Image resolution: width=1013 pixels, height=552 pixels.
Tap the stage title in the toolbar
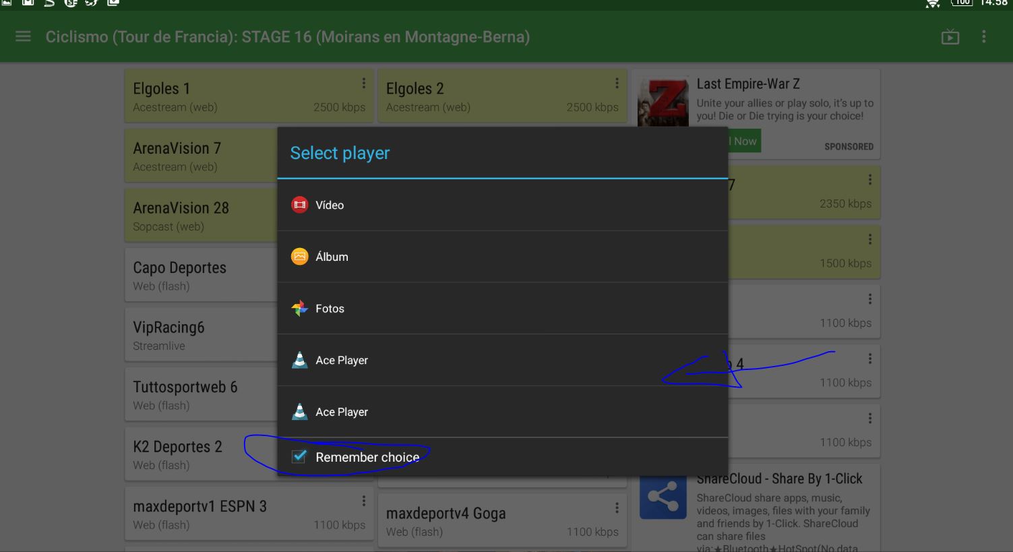point(288,36)
